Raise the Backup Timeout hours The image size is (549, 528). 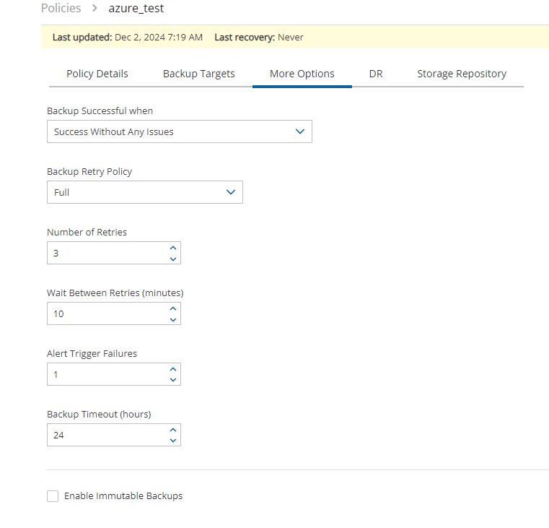tap(172, 430)
